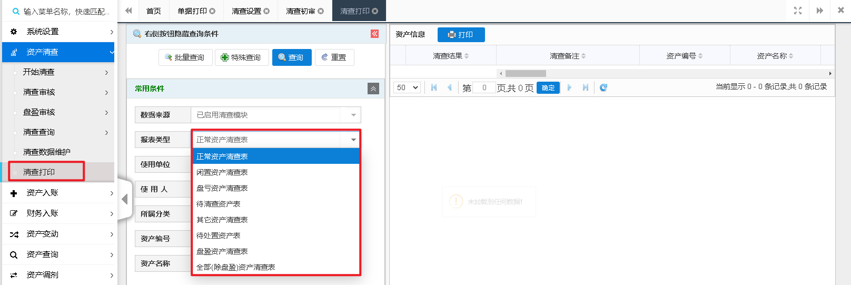Switch to the 清查初审 tab
851x285 pixels.
pyautogui.click(x=300, y=11)
